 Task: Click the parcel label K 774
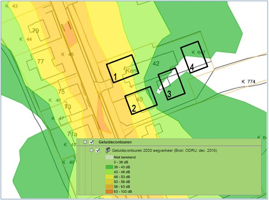(x=250, y=82)
